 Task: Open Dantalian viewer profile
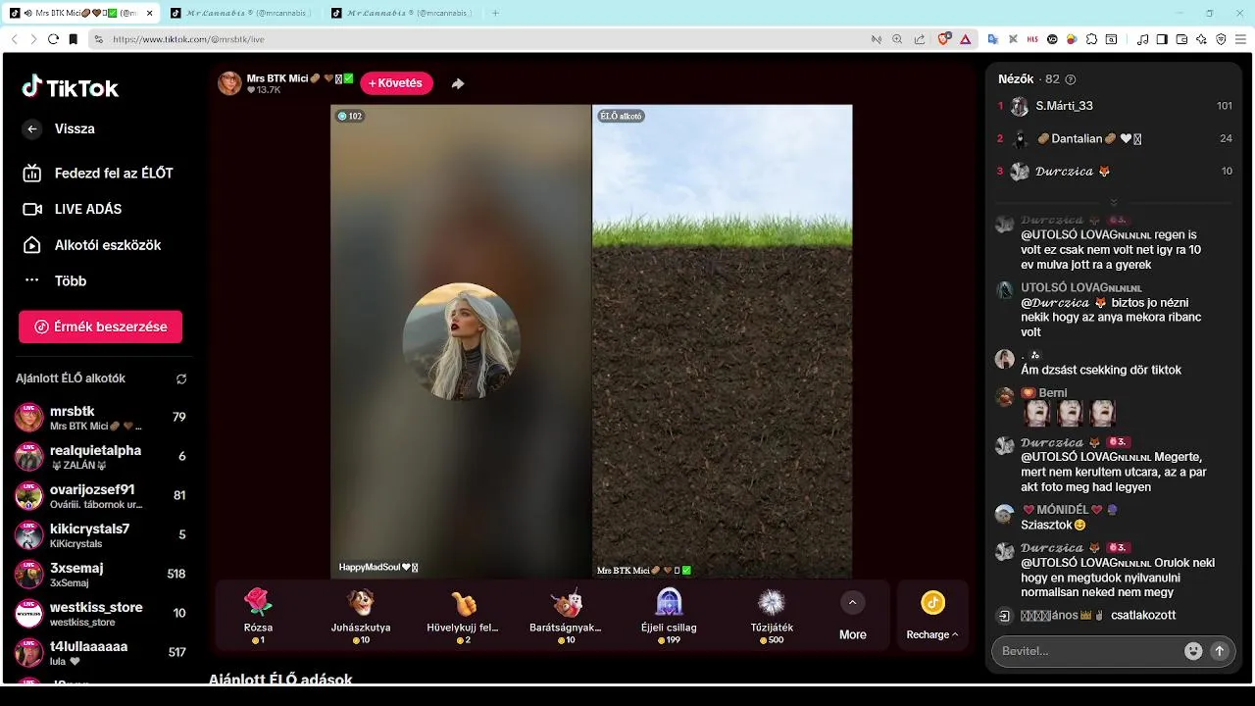(x=1114, y=139)
